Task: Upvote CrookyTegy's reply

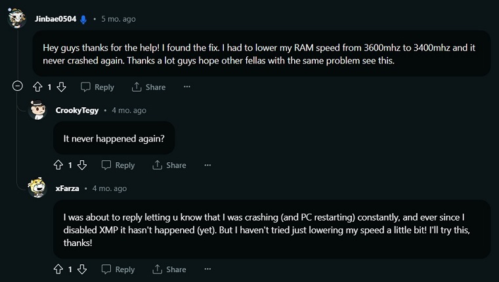Action: pos(58,165)
